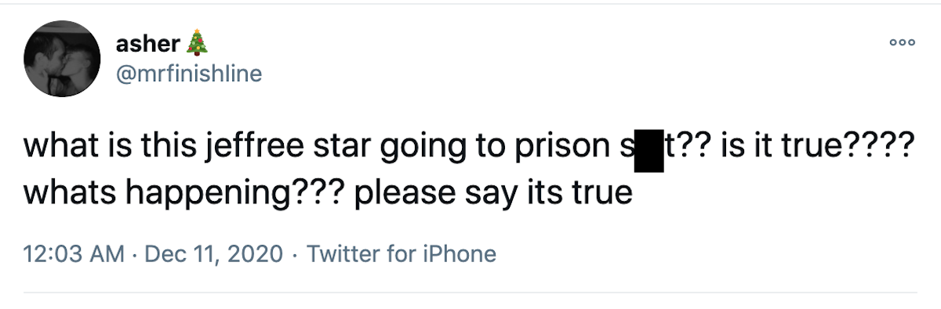Click the 12:03 AM timestamp

pyautogui.click(x=74, y=254)
